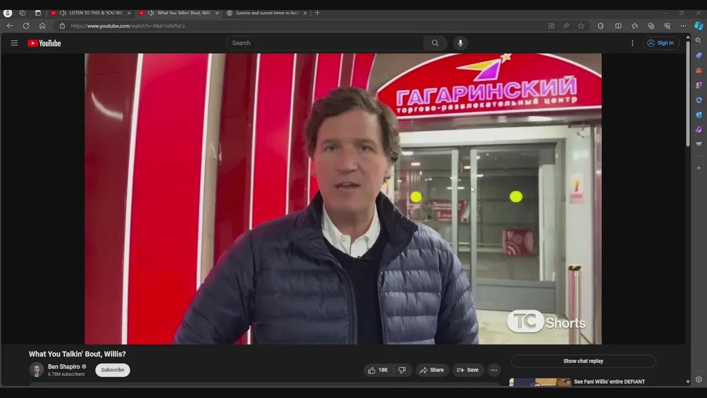Image resolution: width=707 pixels, height=398 pixels.
Task: Click the video player to pause
Action: pyautogui.click(x=343, y=199)
